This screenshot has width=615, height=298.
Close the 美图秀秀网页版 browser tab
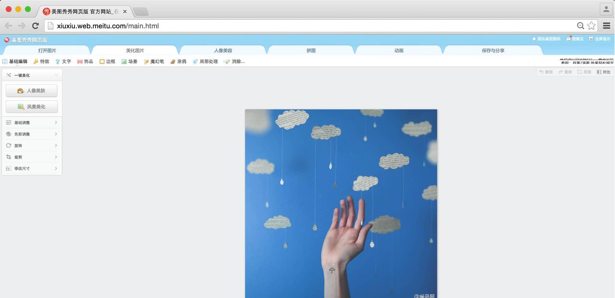coord(125,12)
